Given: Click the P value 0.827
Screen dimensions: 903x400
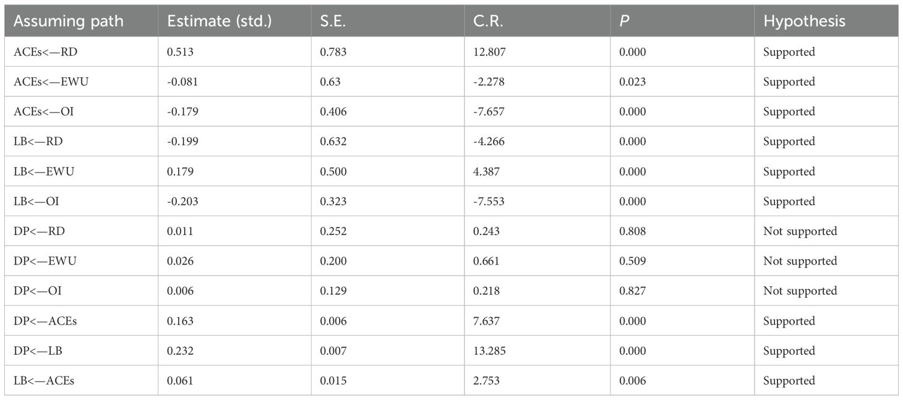Looking at the screenshot, I should point(632,291).
